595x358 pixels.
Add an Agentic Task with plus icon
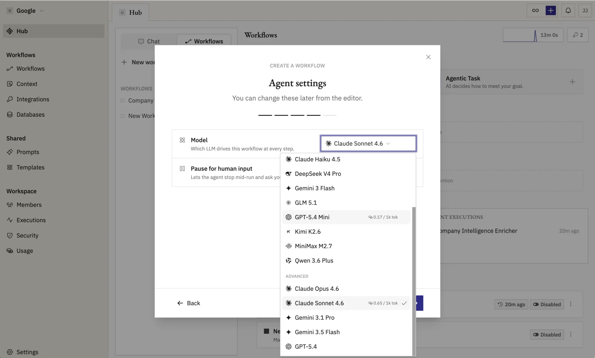coord(572,82)
